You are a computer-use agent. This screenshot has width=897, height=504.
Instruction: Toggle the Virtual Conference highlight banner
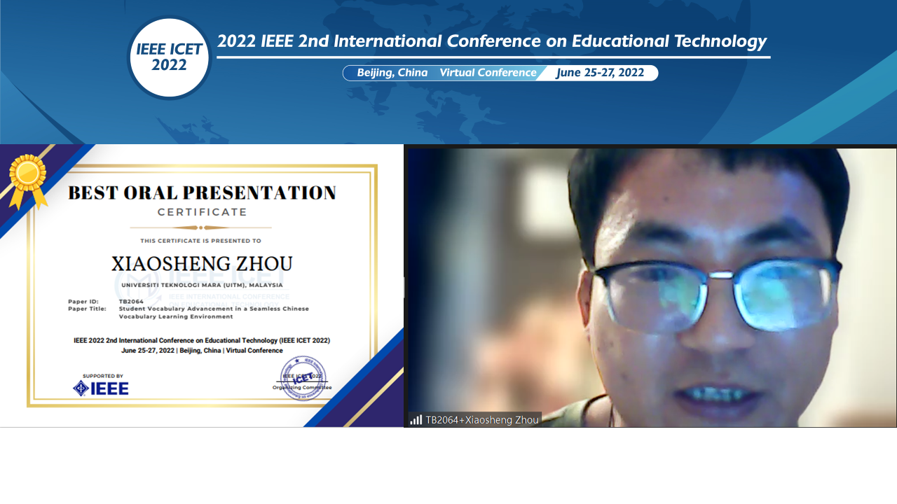[x=488, y=72]
